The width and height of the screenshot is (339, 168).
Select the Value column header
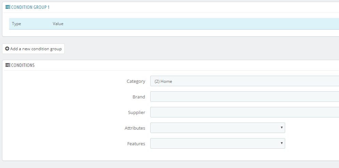[x=58, y=24]
